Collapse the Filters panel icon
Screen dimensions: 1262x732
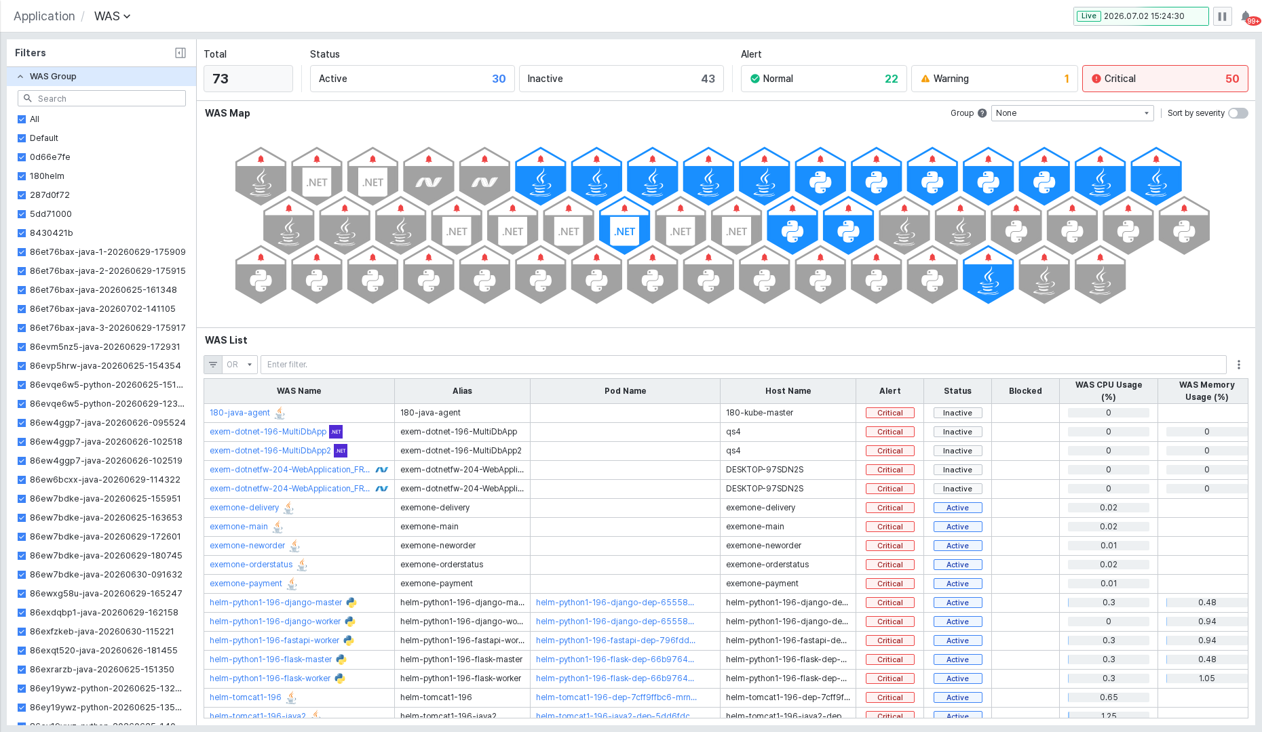click(180, 53)
